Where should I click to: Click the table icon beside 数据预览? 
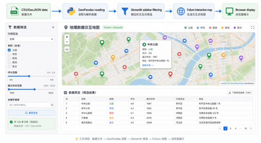(65, 93)
